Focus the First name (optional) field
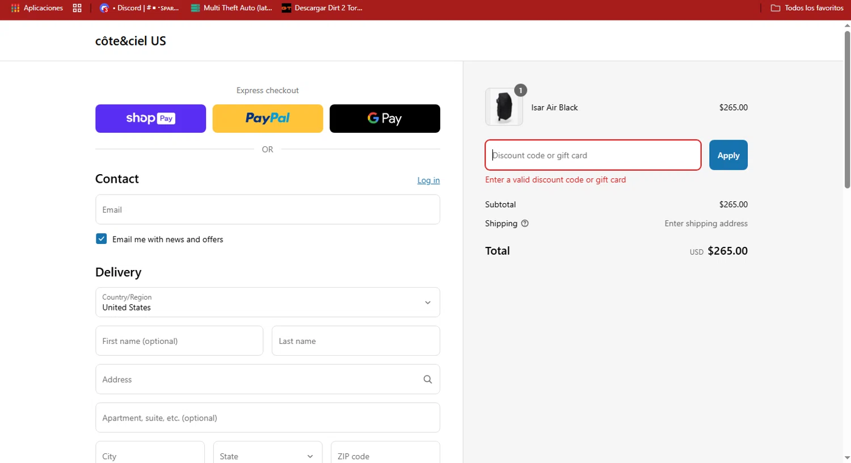 (x=179, y=341)
